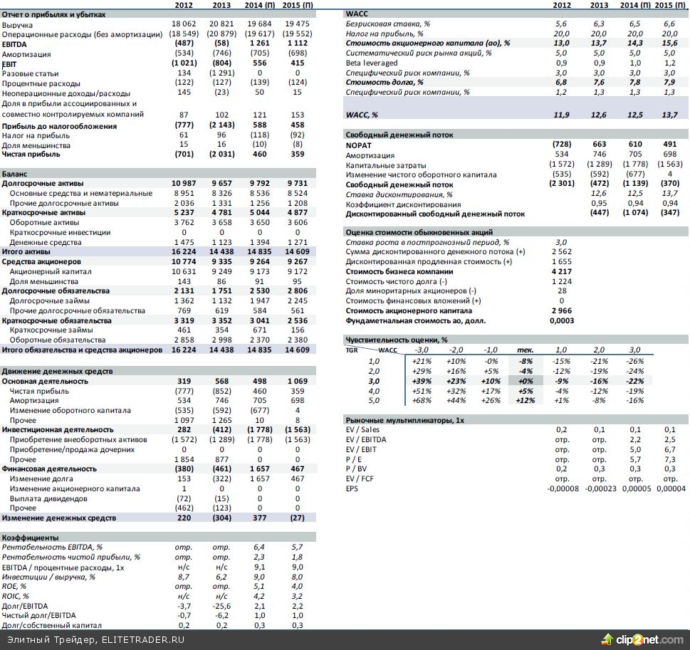Click the 'P / BV' row label

(x=356, y=469)
